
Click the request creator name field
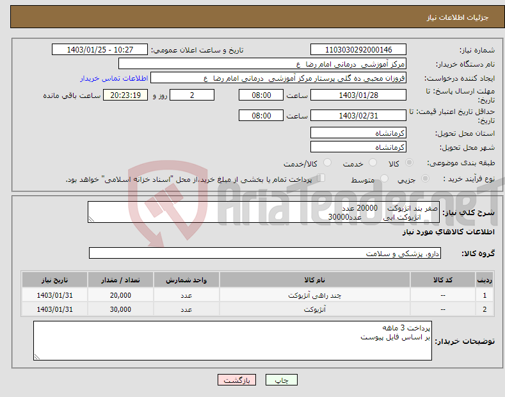278,78
